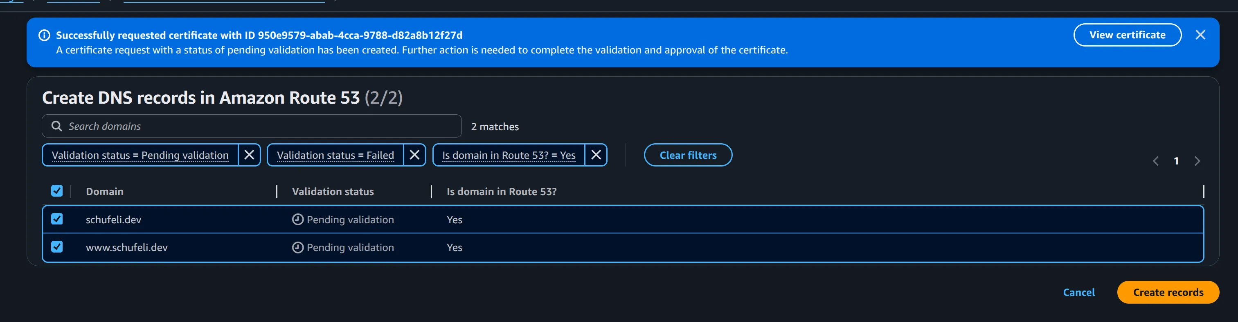This screenshot has width=1238, height=322.
Task: Focus the Search domains input field
Action: coord(259,126)
